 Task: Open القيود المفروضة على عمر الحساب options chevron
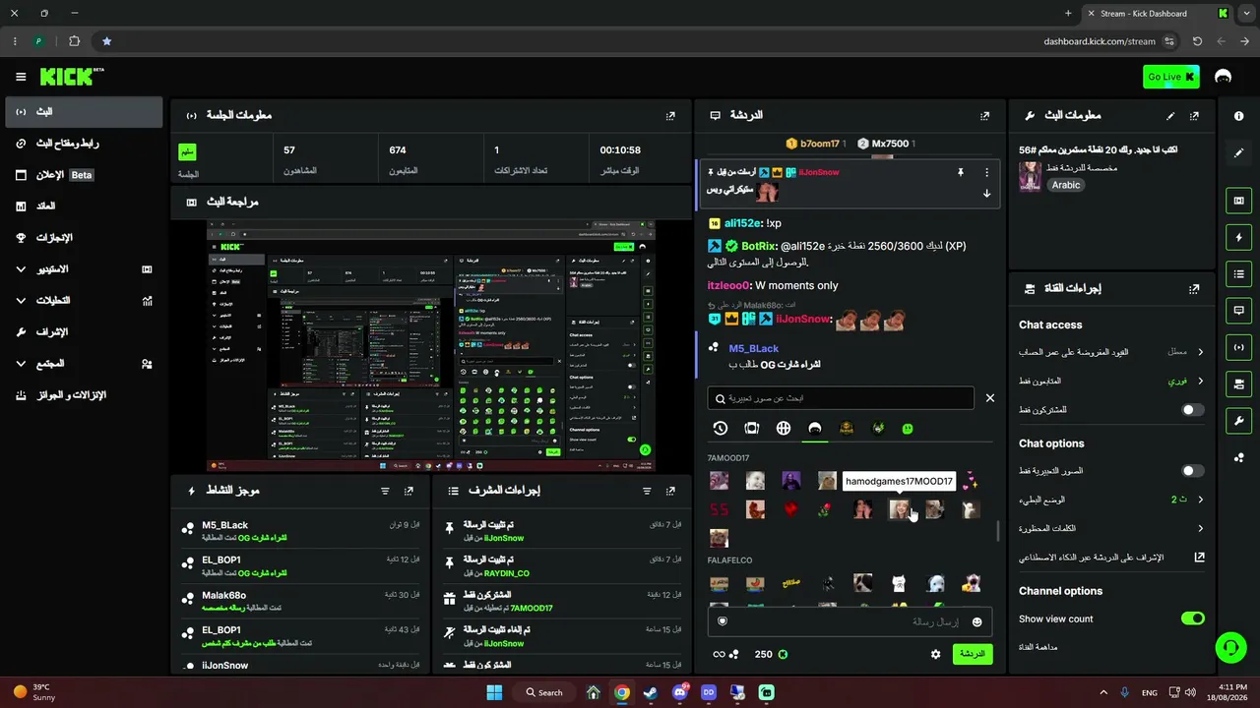pyautogui.click(x=1200, y=352)
